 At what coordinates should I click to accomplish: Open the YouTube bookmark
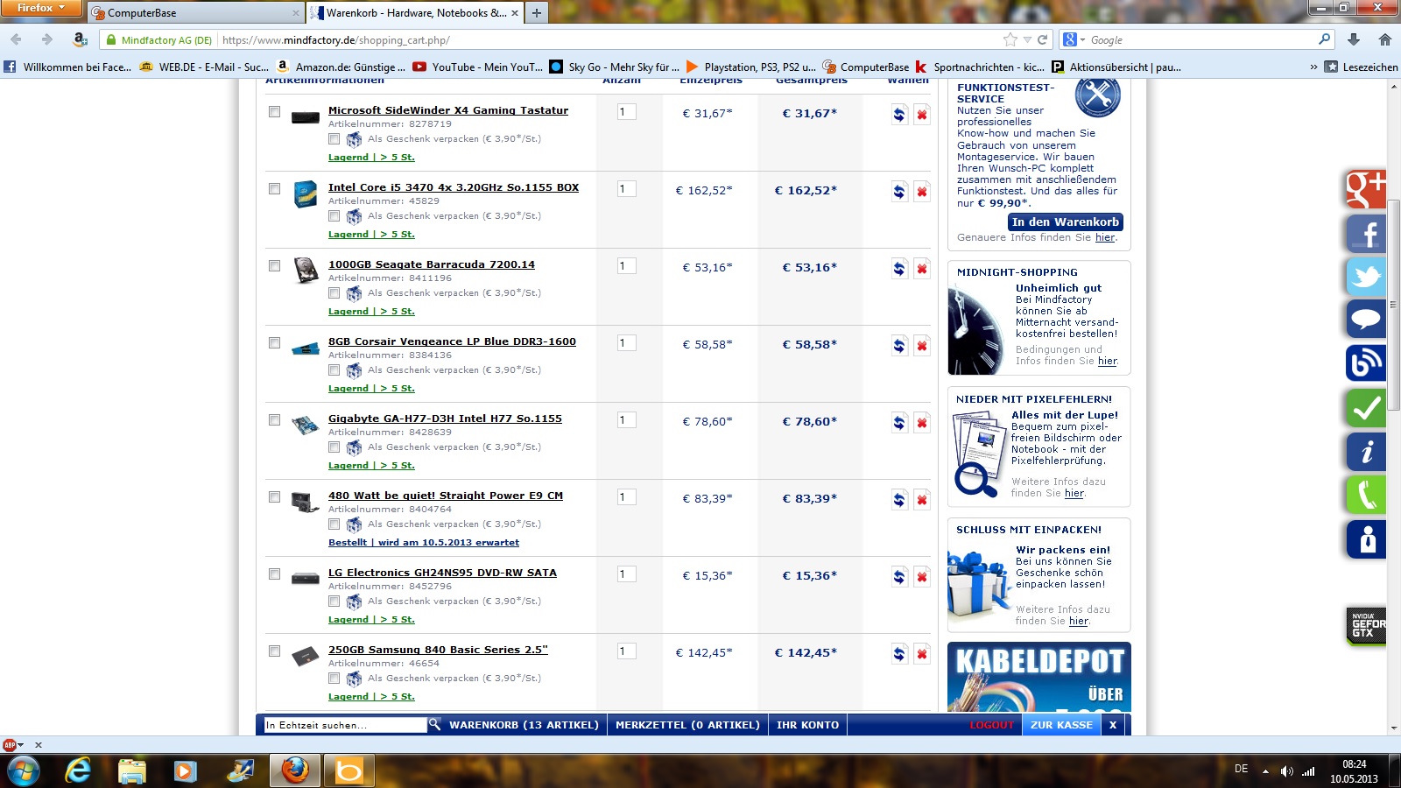coord(477,67)
